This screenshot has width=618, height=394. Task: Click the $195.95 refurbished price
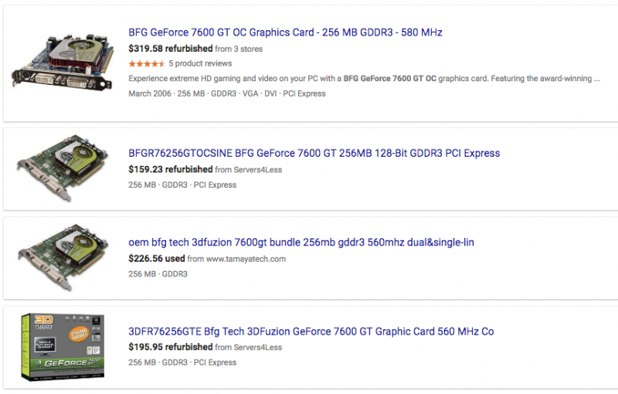click(x=170, y=347)
